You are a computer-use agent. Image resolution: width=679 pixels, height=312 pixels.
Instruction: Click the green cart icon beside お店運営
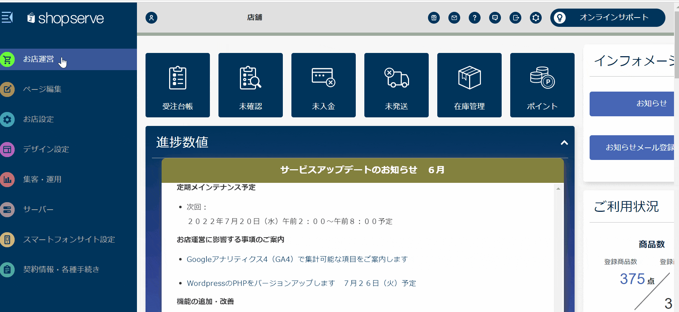(7, 59)
